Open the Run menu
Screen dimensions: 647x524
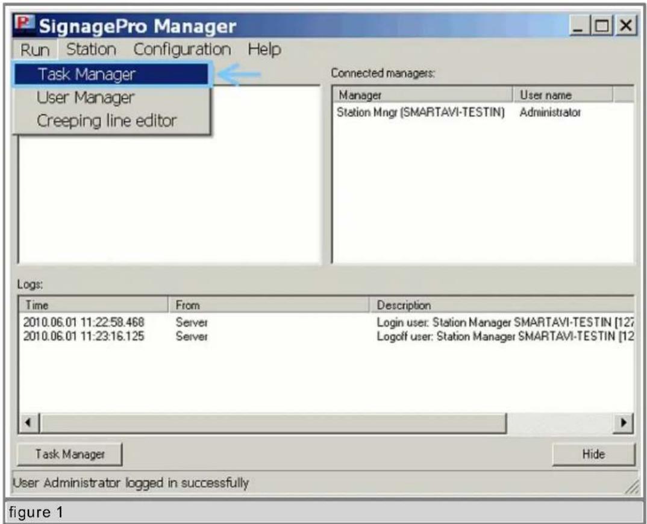[x=35, y=50]
